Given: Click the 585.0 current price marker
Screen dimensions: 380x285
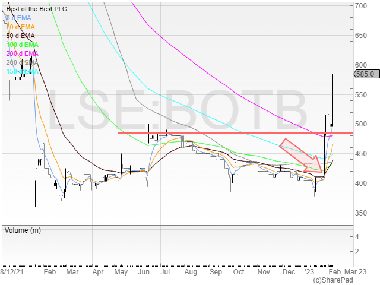Looking at the screenshot, I should pos(367,74).
